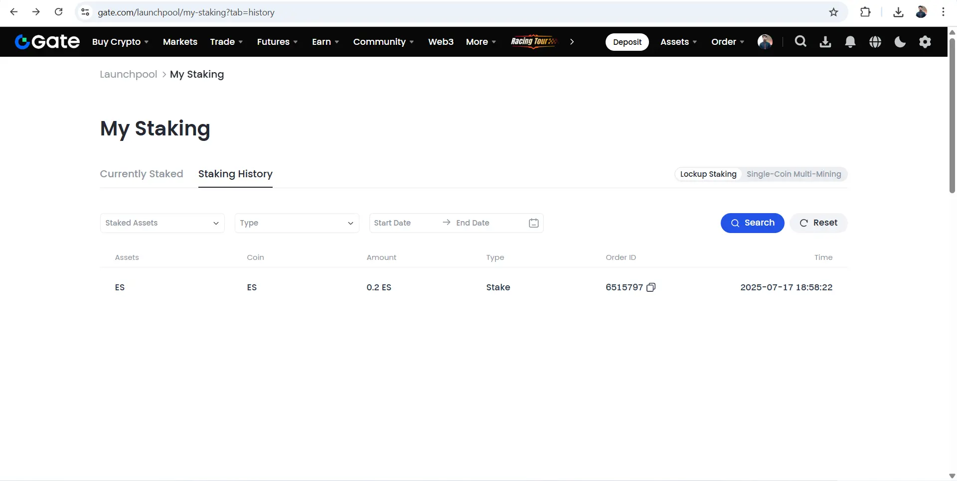Open Chrome profile avatar
Screen dimensions: 957x481
[x=921, y=12]
